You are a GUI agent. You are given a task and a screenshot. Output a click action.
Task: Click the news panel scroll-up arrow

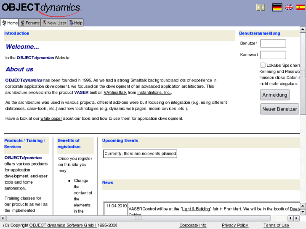[303, 206]
